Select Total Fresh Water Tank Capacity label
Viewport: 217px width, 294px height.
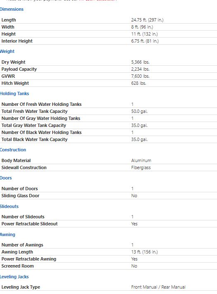(34, 111)
